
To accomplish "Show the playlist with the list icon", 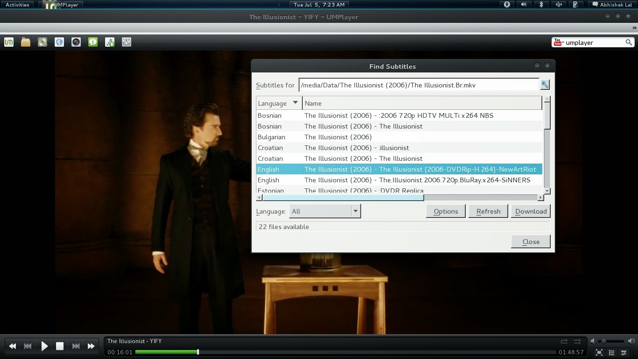I will click(x=611, y=352).
